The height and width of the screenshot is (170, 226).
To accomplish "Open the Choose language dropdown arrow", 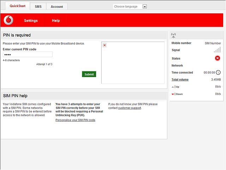I will pyautogui.click(x=145, y=6).
